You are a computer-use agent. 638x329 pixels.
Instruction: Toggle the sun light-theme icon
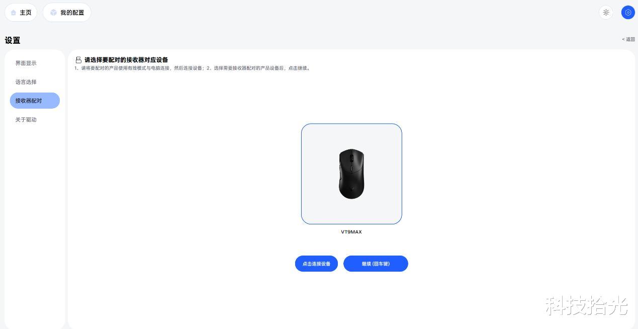click(x=606, y=13)
